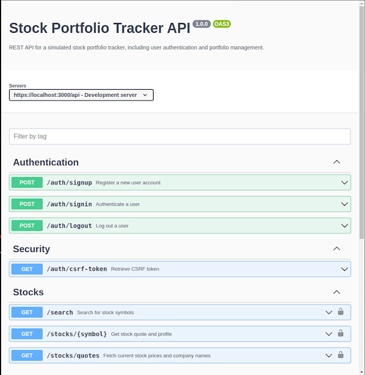Image resolution: width=365 pixels, height=375 pixels.
Task: Click the /auth/csrf-token path text
Action: 77,269
